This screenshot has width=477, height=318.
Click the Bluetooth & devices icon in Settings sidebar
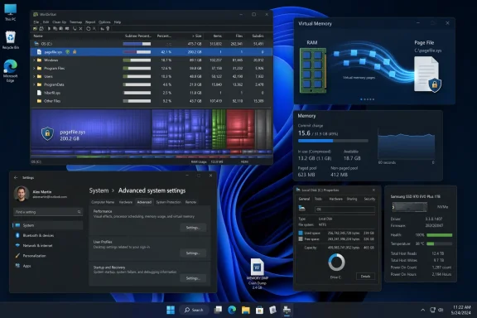pos(17,235)
